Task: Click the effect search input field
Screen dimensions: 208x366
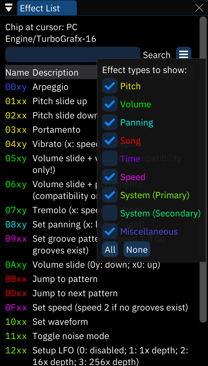Action: click(73, 55)
